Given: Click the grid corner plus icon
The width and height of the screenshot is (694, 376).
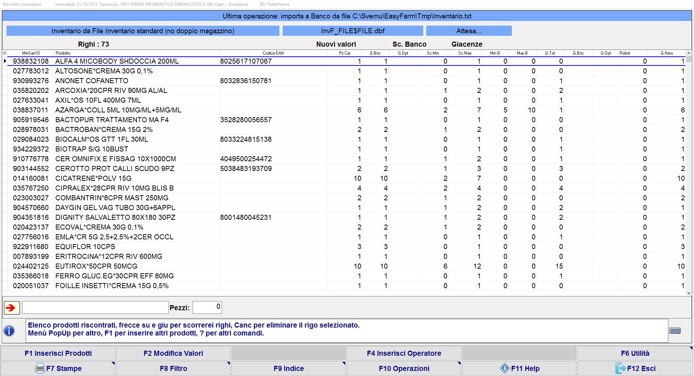Looking at the screenshot, I should click(x=4, y=53).
